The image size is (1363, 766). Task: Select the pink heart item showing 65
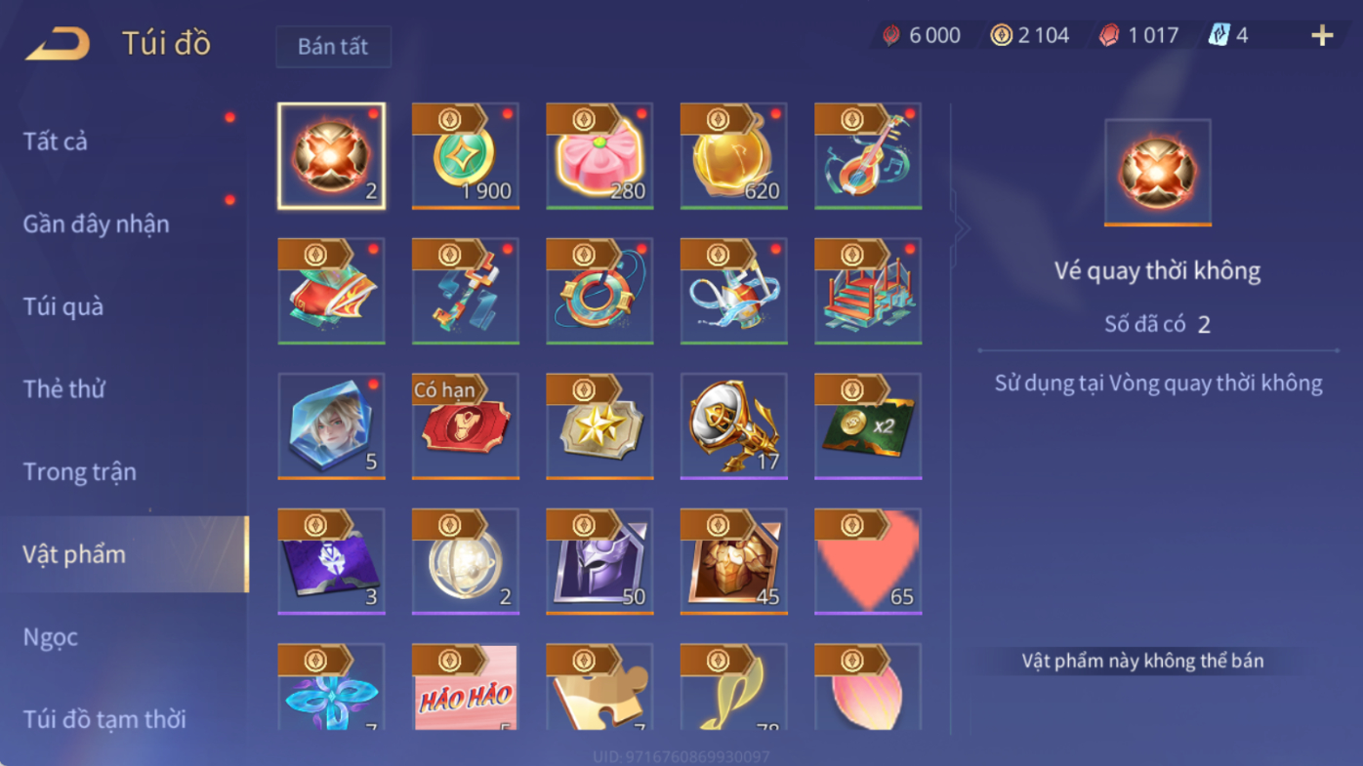click(x=868, y=561)
